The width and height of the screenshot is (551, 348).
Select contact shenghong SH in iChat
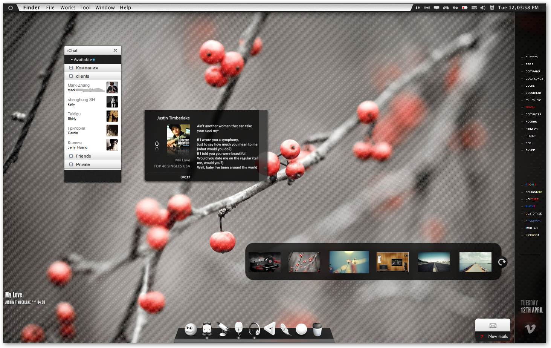tap(93, 102)
